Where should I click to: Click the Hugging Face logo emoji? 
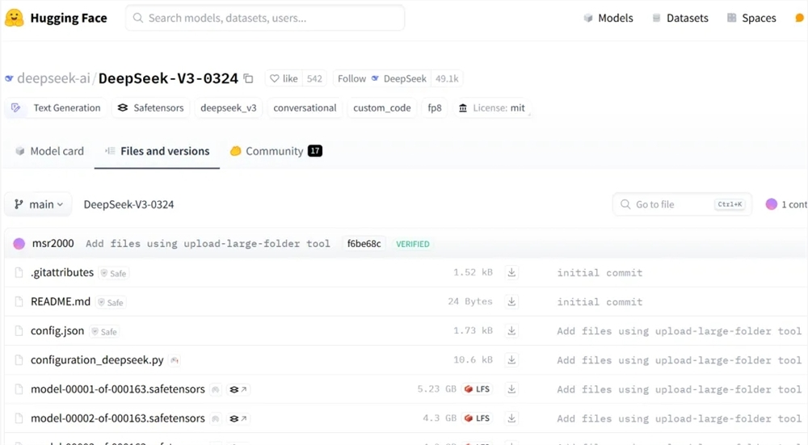(x=14, y=18)
